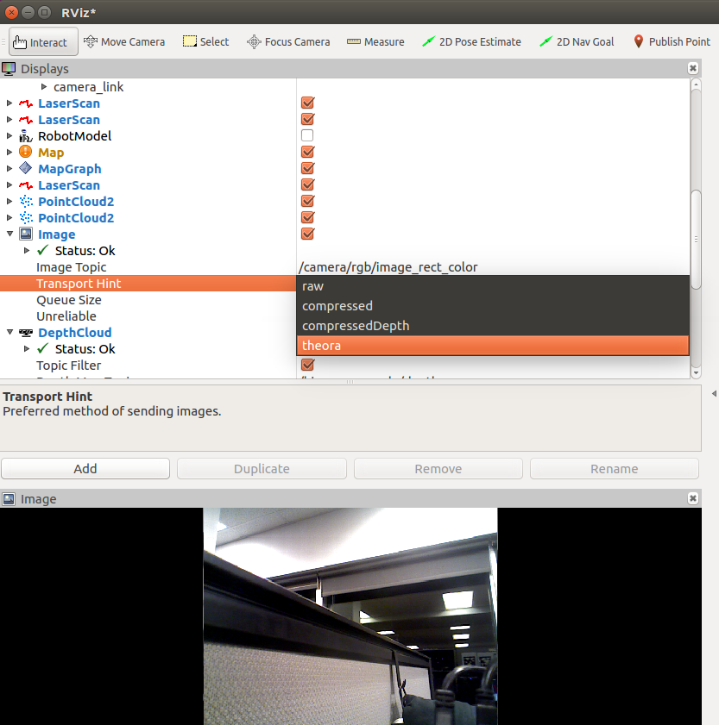Click the Focus Camera tool
The height and width of the screenshot is (725, 719).
(x=288, y=41)
